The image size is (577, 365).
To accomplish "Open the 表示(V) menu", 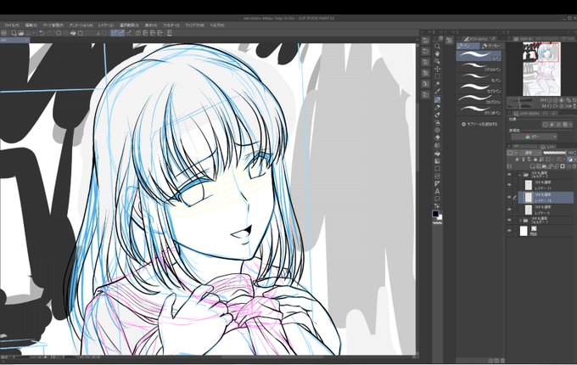I will [x=151, y=25].
